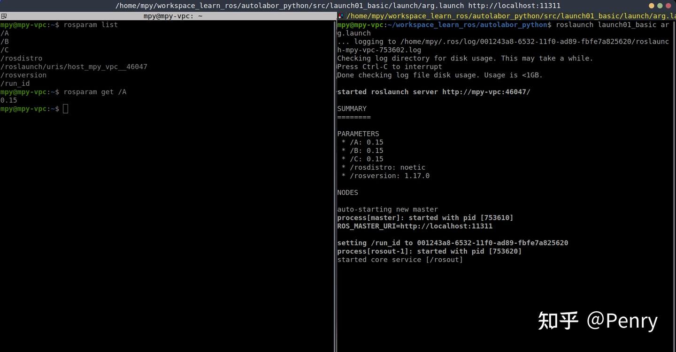Click the 知乎 @Penry watermark

[598, 321]
